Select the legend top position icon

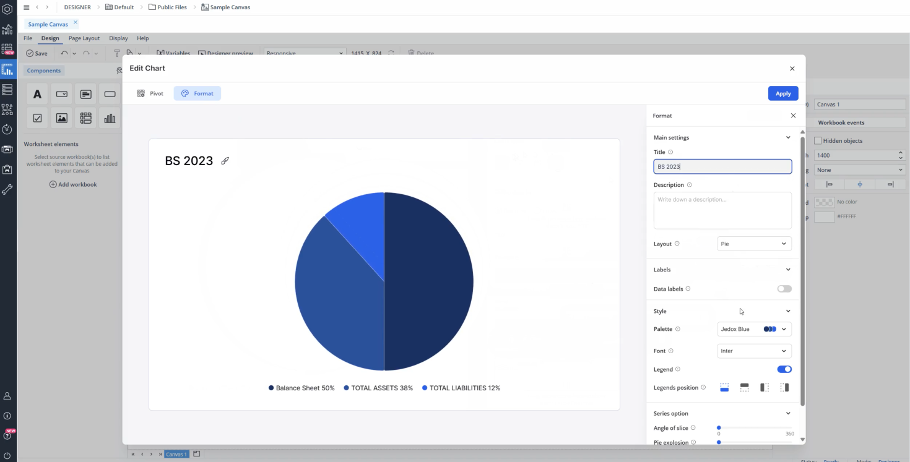(744, 388)
